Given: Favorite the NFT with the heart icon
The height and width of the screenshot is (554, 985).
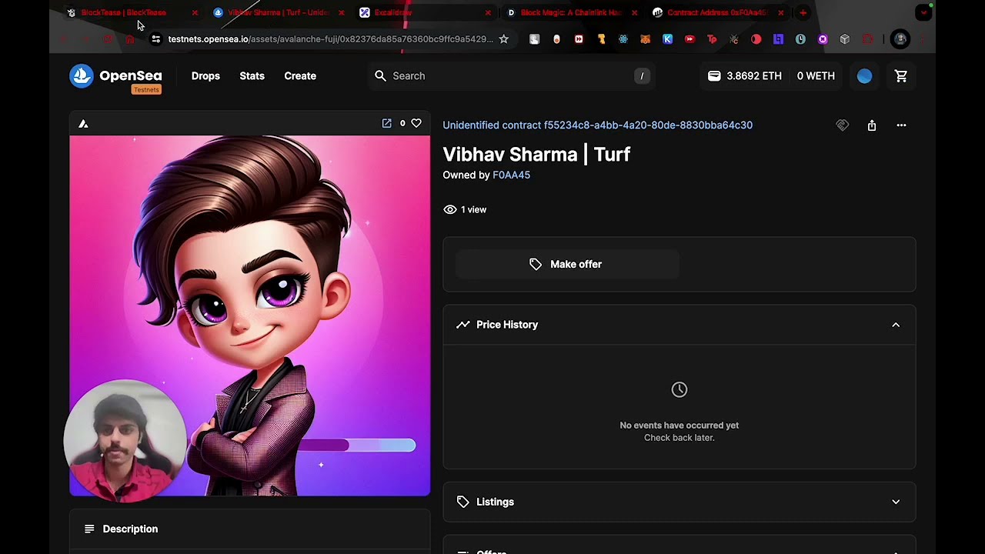Looking at the screenshot, I should [416, 123].
